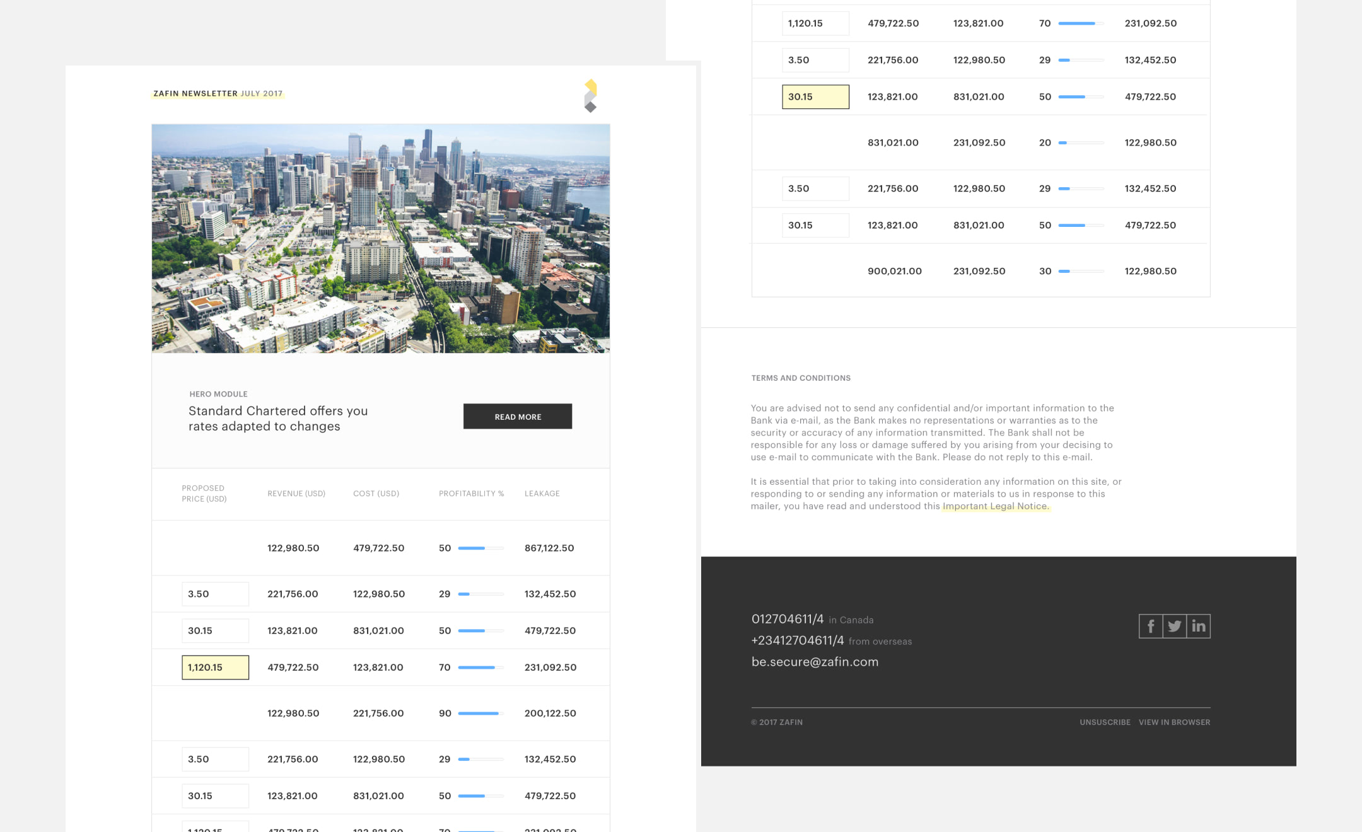Click the COST (USD) column header
The image size is (1362, 832).
pyautogui.click(x=376, y=494)
